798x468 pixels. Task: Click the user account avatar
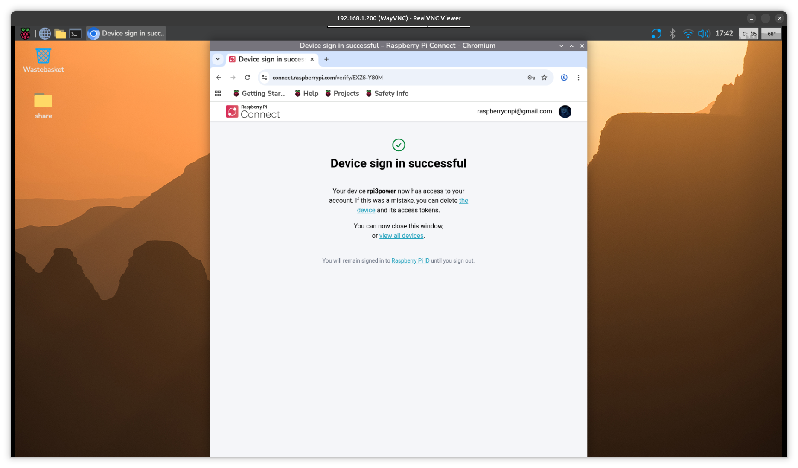tap(565, 112)
